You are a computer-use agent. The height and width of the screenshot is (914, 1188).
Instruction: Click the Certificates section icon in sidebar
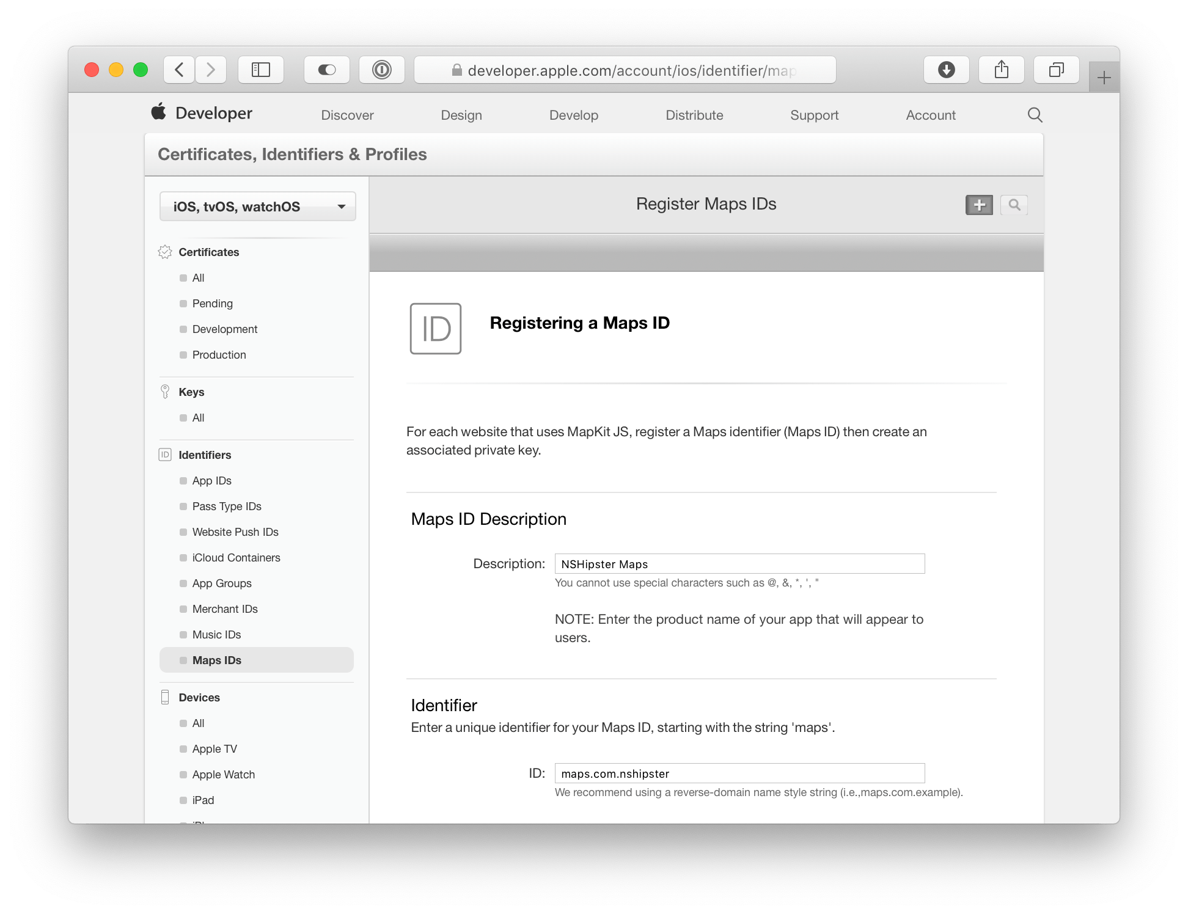[165, 251]
